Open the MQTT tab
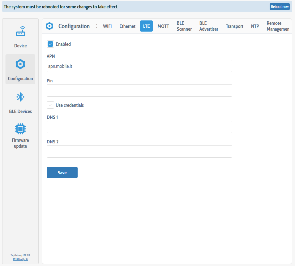The image size is (295, 266). 163,26
